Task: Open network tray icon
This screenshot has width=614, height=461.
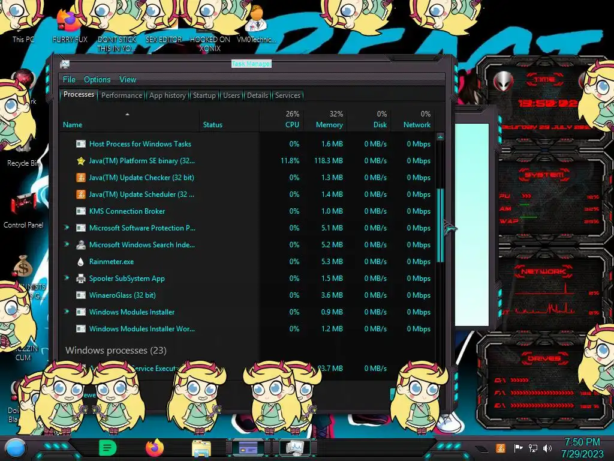Action: pos(533,448)
